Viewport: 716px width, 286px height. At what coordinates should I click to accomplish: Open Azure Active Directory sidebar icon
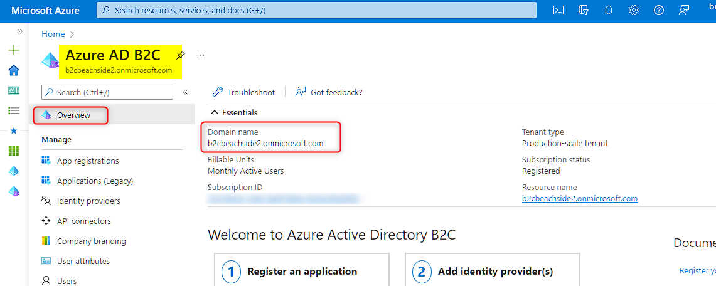click(x=14, y=171)
